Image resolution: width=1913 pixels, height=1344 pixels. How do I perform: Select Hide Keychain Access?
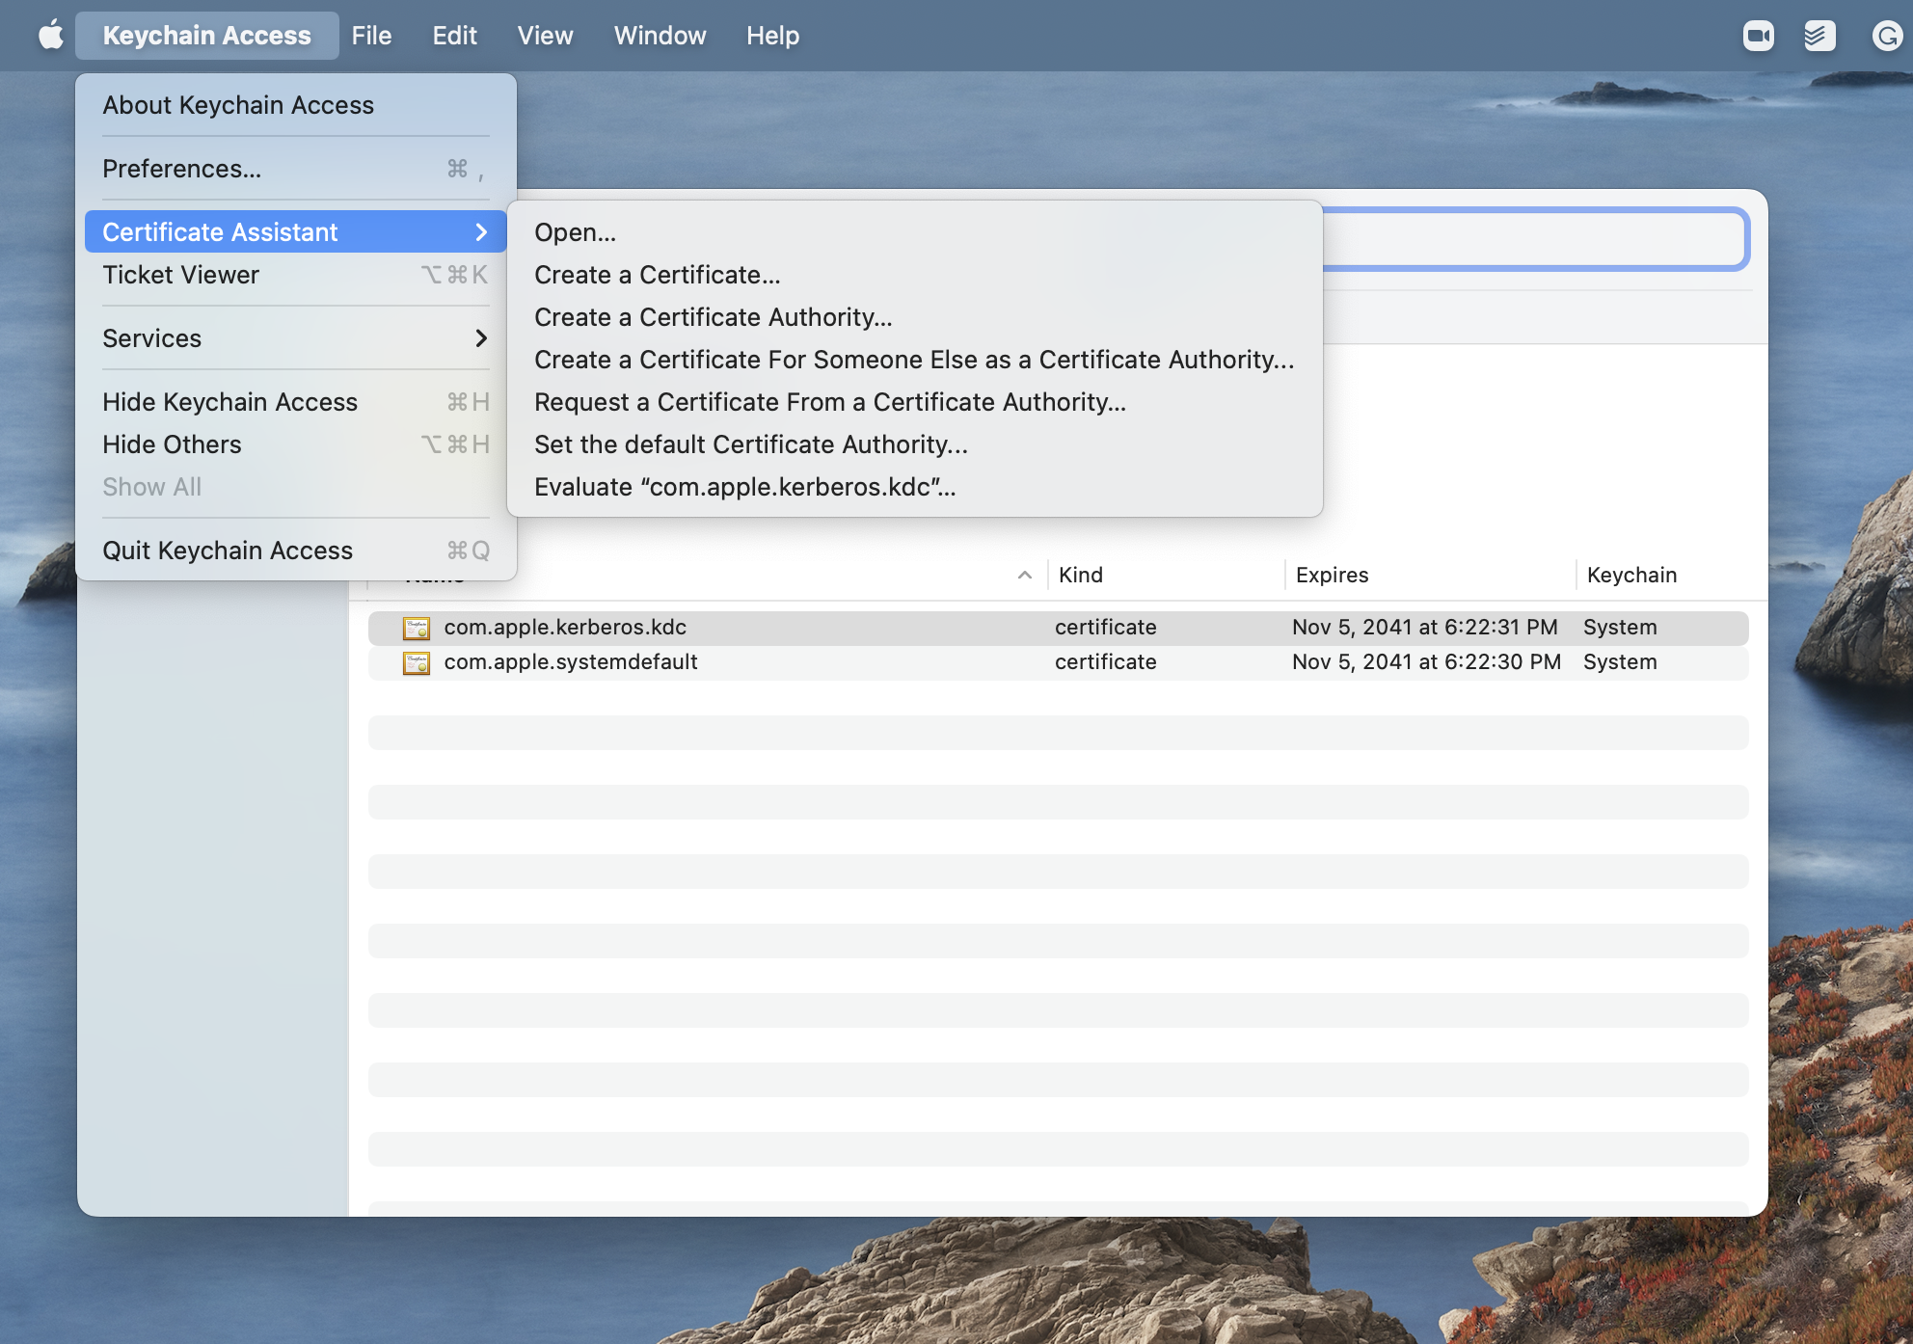pyautogui.click(x=296, y=402)
